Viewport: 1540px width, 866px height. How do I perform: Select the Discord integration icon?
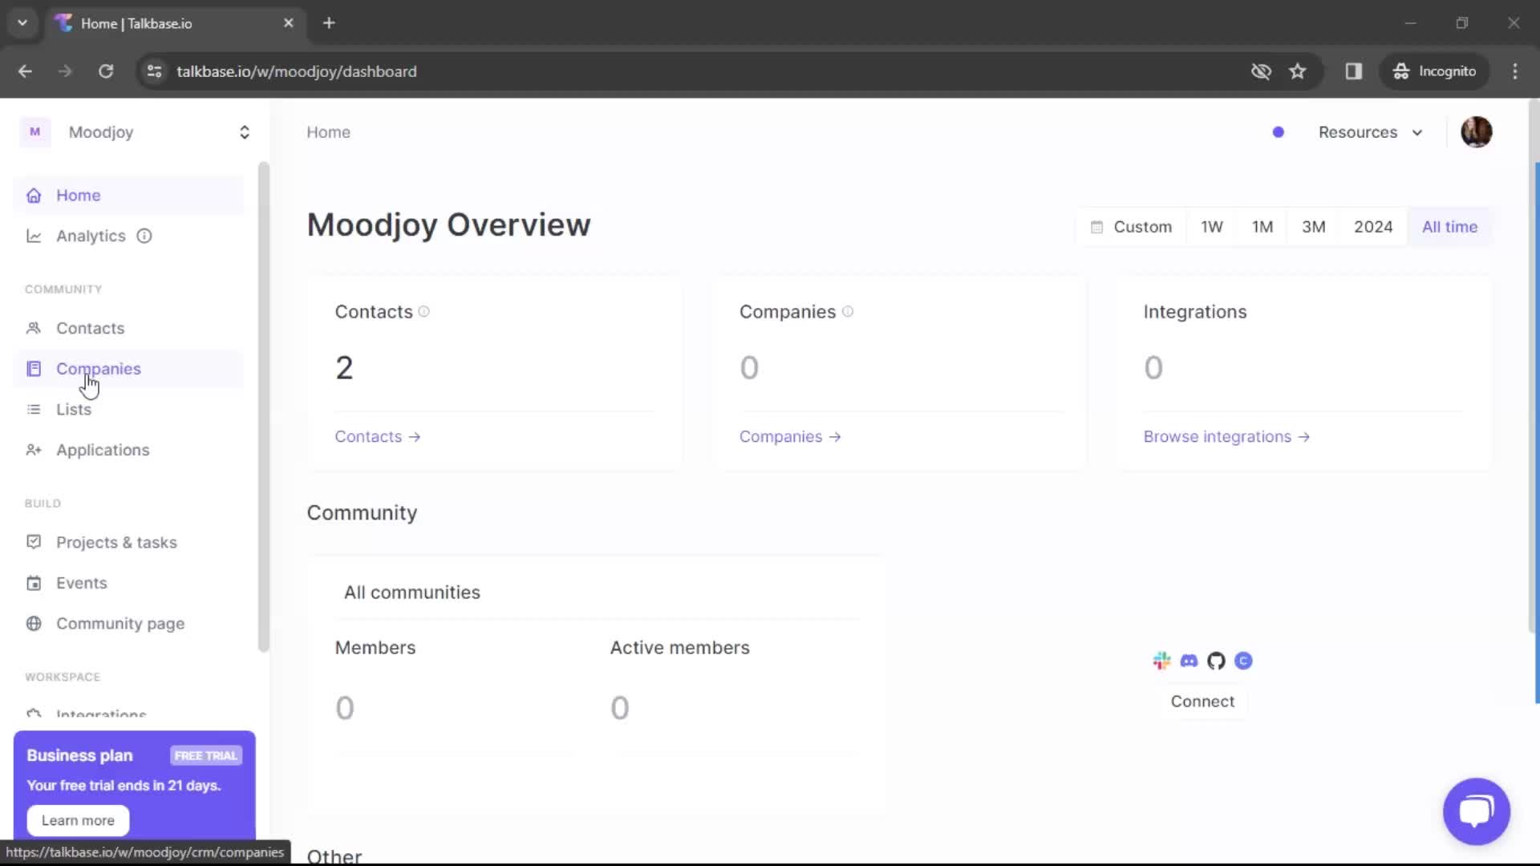[1189, 661]
